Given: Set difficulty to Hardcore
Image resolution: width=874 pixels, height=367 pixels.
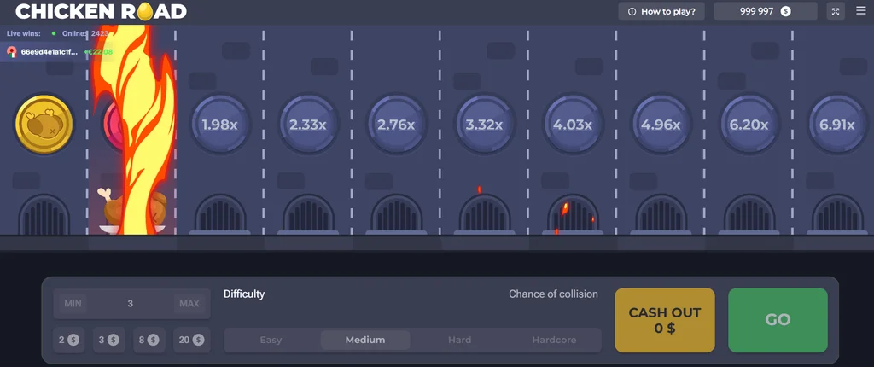Looking at the screenshot, I should [554, 340].
